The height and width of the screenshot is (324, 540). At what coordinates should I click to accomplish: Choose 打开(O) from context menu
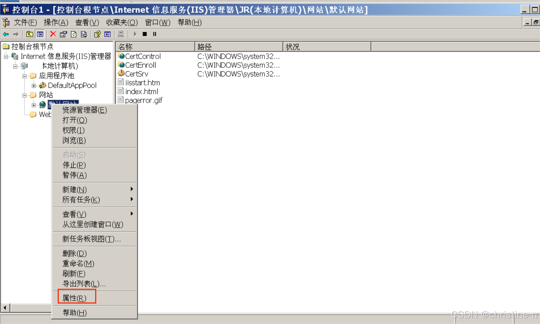coord(95,120)
